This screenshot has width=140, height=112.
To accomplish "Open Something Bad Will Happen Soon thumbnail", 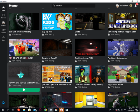I will tap(123, 21).
